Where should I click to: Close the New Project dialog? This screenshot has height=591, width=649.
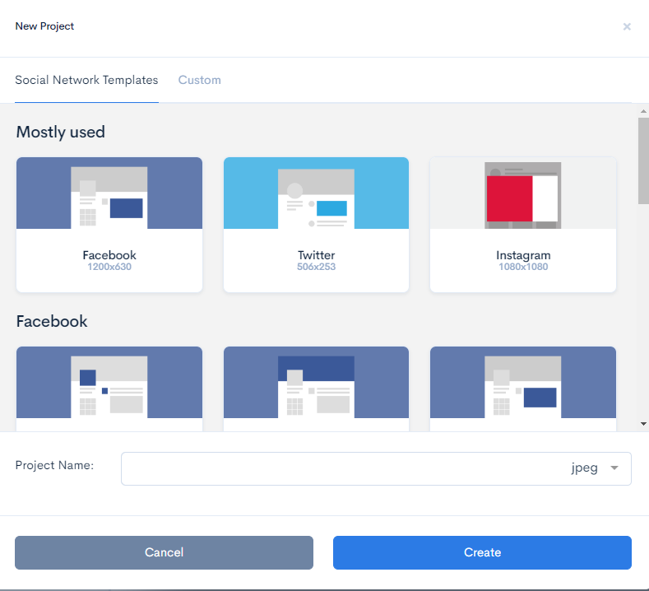pyautogui.click(x=627, y=27)
